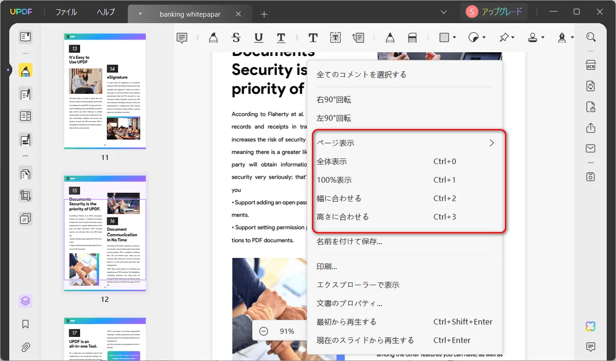This screenshot has height=361, width=616.
Task: Click the 91% zoom level field
Action: [287, 331]
